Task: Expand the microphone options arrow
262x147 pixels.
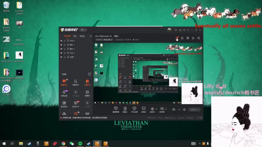Action: coord(156,109)
